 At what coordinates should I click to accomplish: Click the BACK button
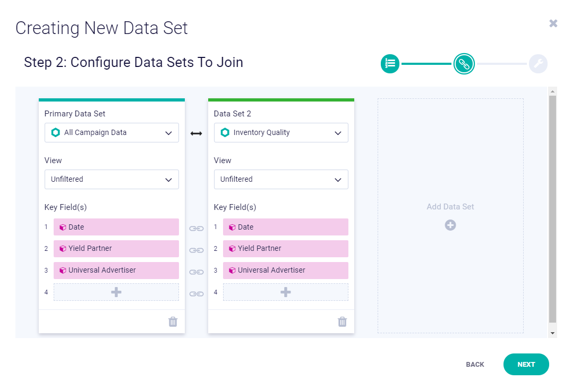[475, 364]
